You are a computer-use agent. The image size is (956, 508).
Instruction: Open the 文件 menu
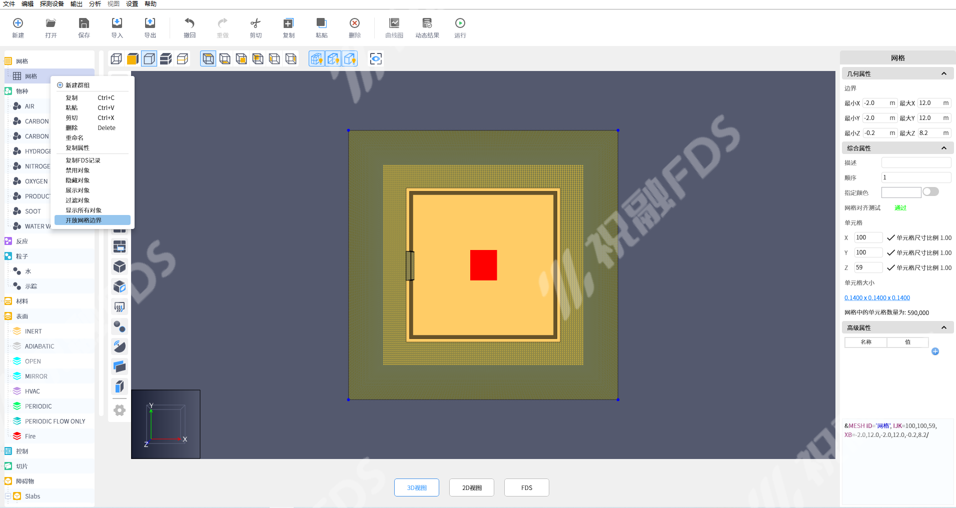coord(9,4)
